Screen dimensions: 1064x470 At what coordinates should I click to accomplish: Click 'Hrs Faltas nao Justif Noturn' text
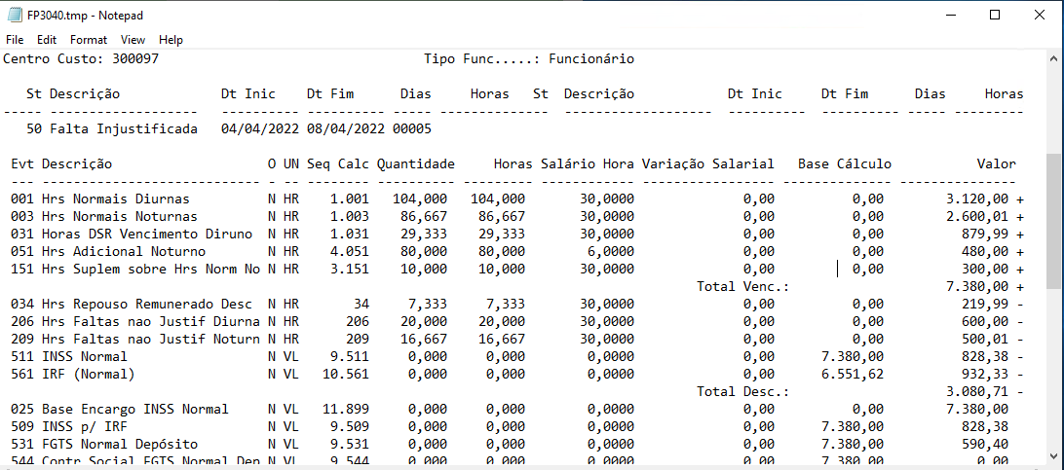coord(151,340)
